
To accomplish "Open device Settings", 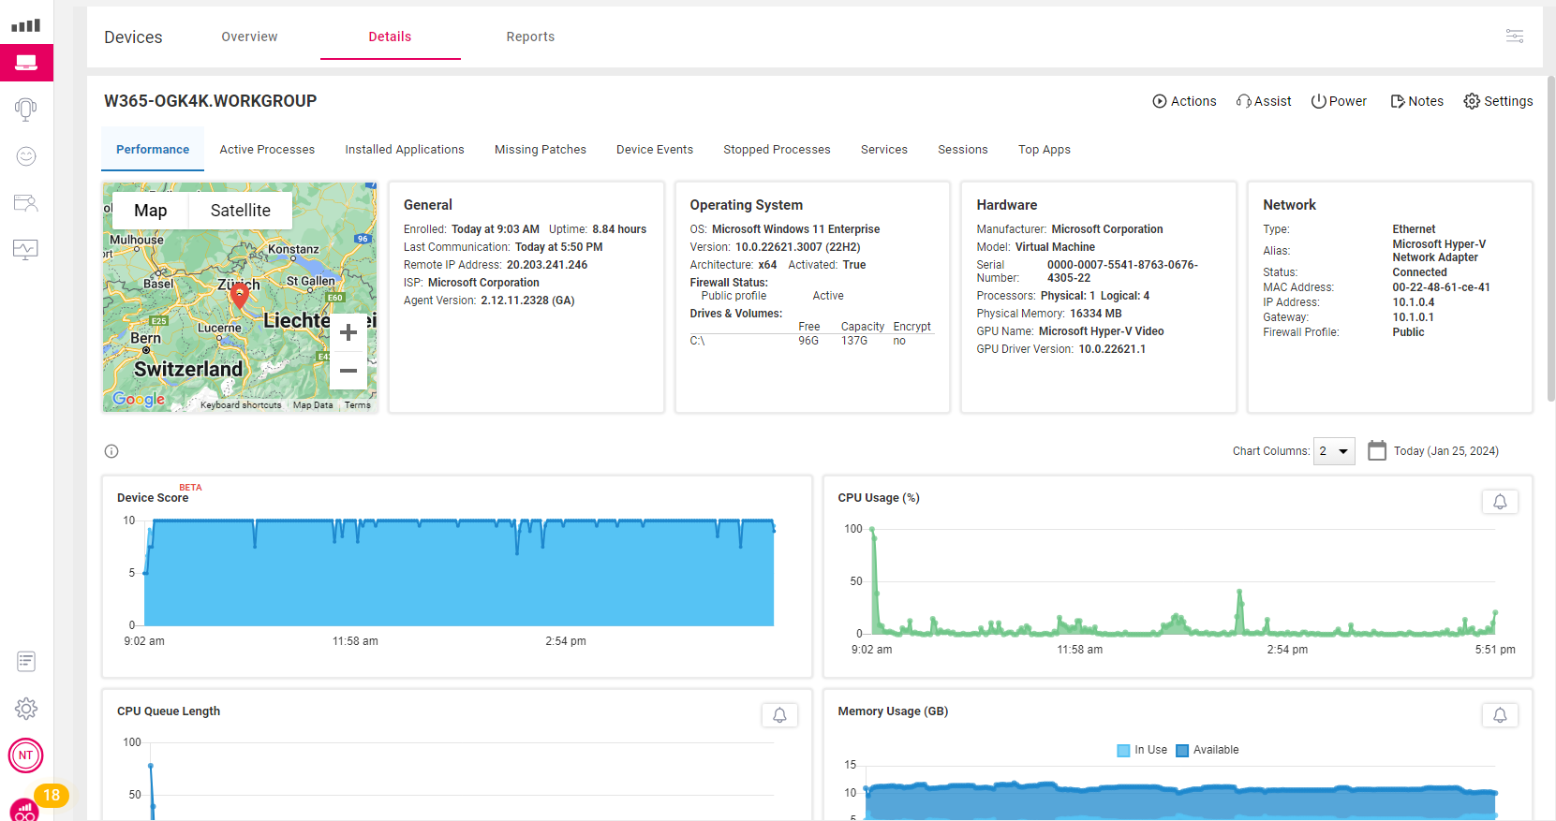I will [1498, 101].
